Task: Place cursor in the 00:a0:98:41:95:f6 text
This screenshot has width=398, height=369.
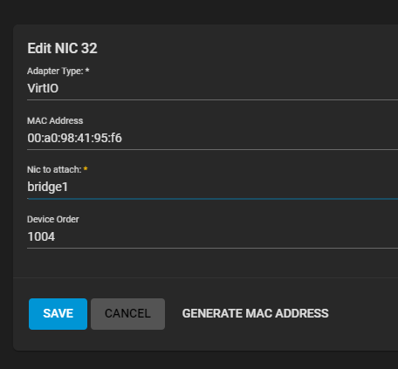Action: 74,138
